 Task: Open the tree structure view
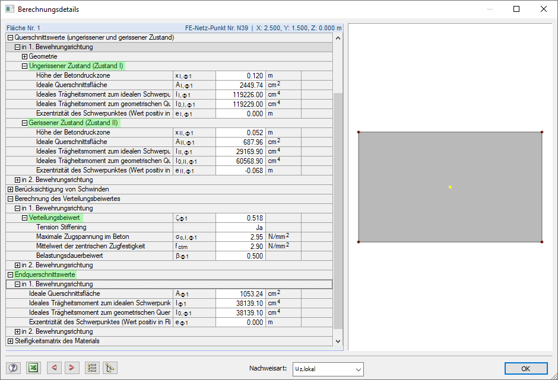[x=110, y=368]
